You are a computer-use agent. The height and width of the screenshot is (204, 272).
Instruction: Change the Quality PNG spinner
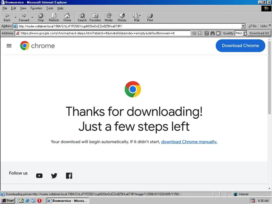(x=245, y=33)
